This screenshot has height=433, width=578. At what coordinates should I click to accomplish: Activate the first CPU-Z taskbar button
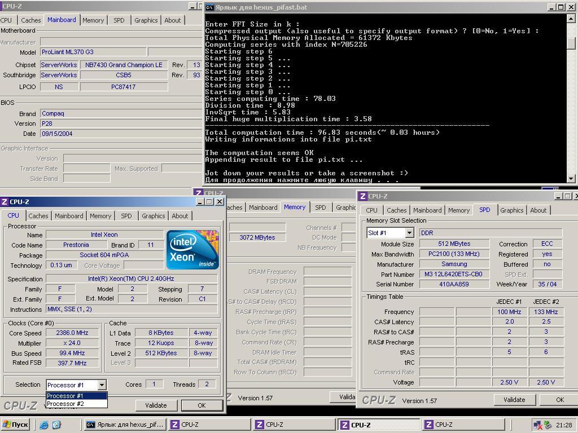pos(209,425)
